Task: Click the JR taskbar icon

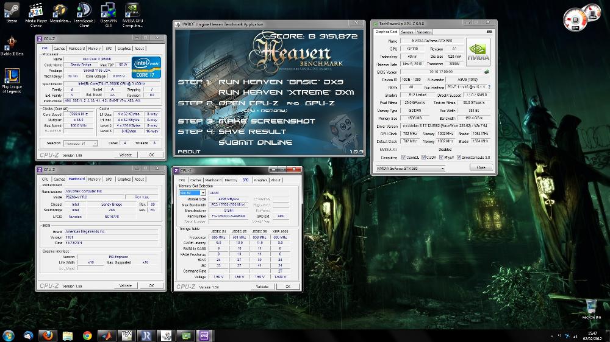Action: (146, 335)
